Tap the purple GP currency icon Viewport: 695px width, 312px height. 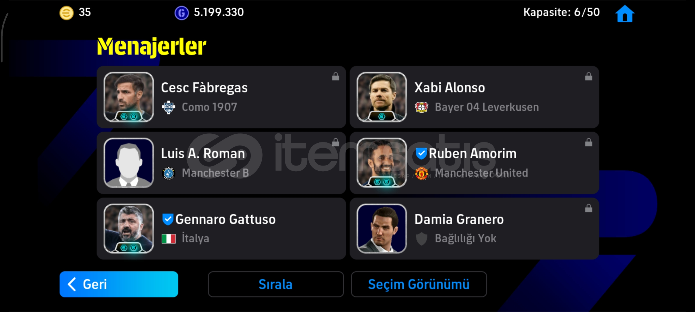pos(182,13)
